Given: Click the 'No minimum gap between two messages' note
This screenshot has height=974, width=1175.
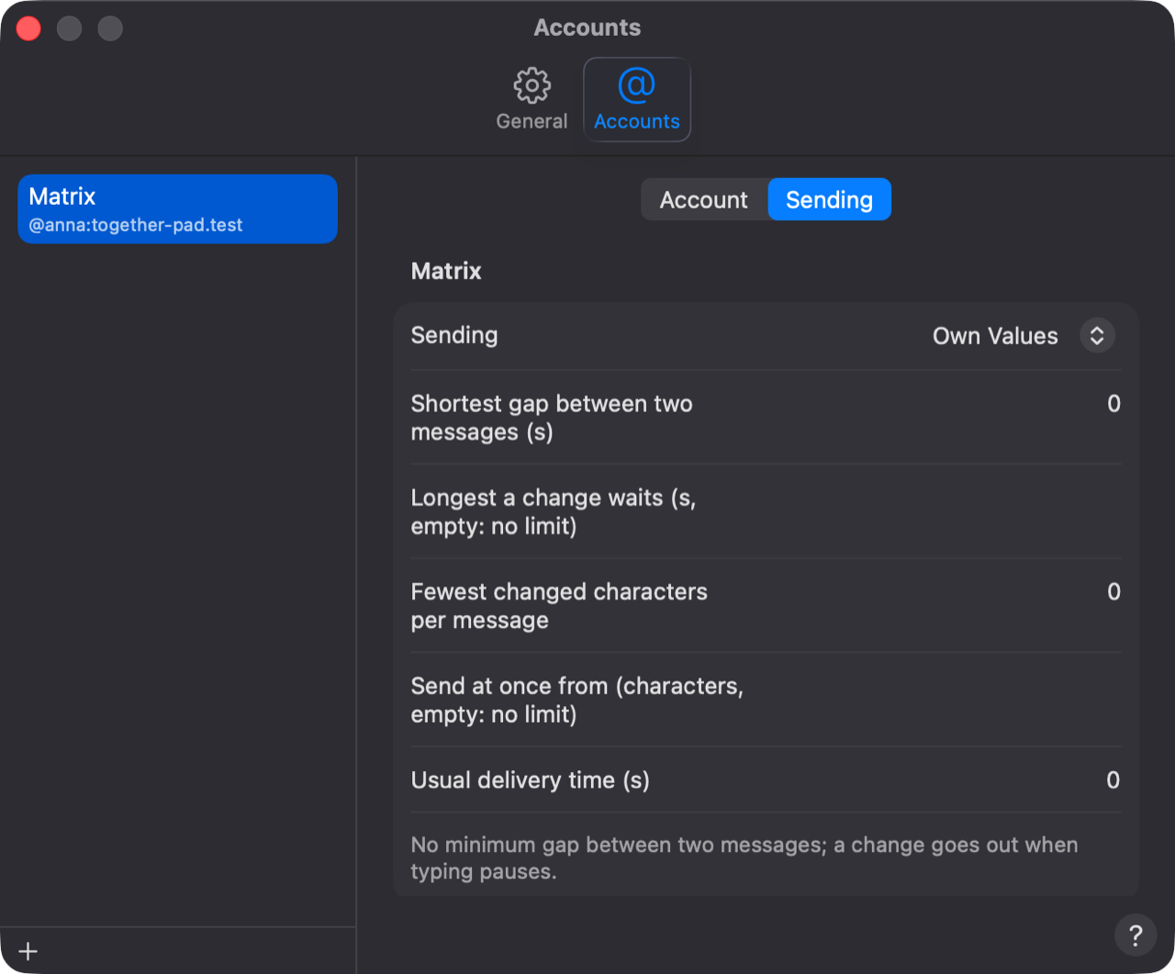Looking at the screenshot, I should (x=744, y=857).
